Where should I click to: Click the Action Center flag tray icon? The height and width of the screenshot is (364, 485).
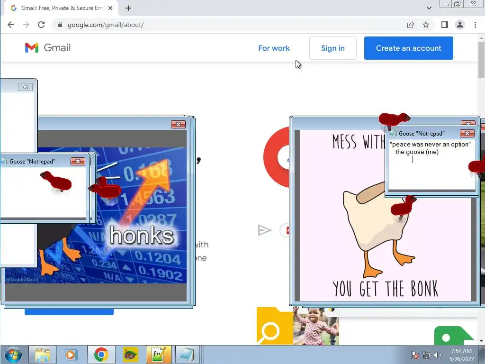(415, 355)
